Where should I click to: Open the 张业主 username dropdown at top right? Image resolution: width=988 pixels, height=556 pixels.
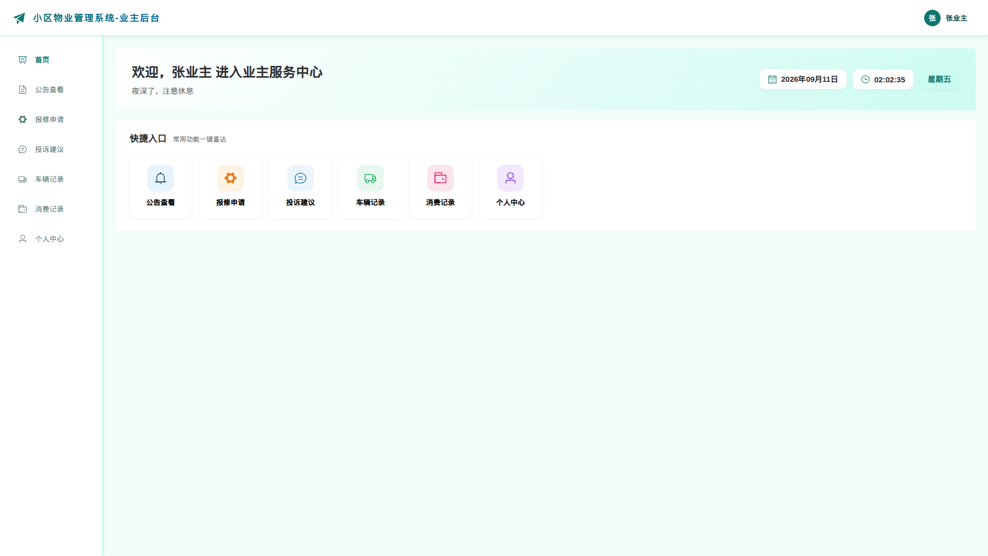point(957,18)
